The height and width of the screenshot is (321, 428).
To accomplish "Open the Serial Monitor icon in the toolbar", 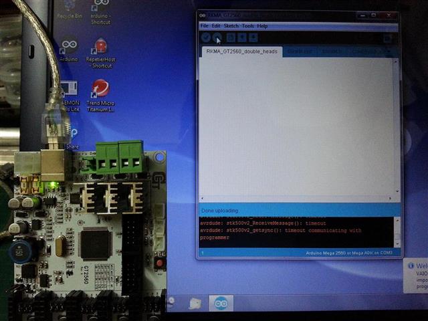I will (387, 39).
